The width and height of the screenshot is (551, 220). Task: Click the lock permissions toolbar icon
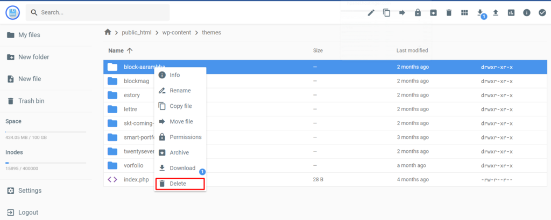(418, 13)
